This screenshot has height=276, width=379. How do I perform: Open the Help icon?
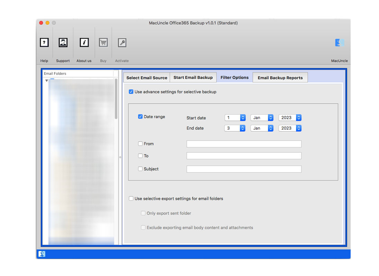click(x=44, y=42)
